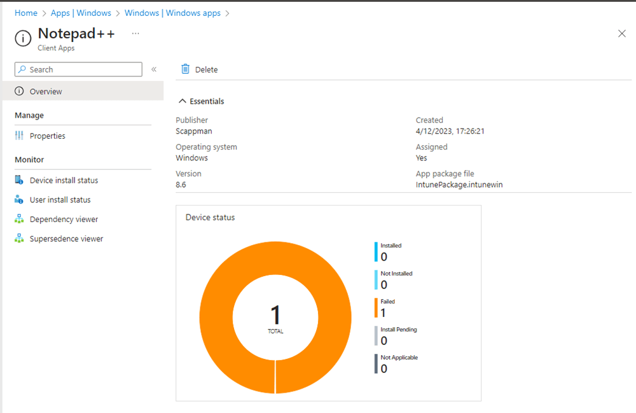636x413 pixels.
Task: Focus the Search input field
Action: click(78, 69)
